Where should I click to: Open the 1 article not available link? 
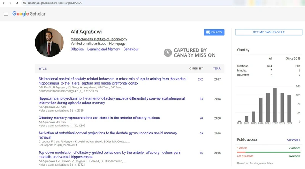[x=242, y=148]
